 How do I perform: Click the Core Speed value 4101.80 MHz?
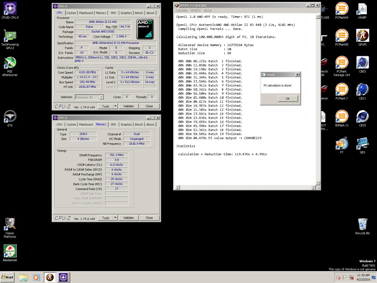[x=88, y=73]
